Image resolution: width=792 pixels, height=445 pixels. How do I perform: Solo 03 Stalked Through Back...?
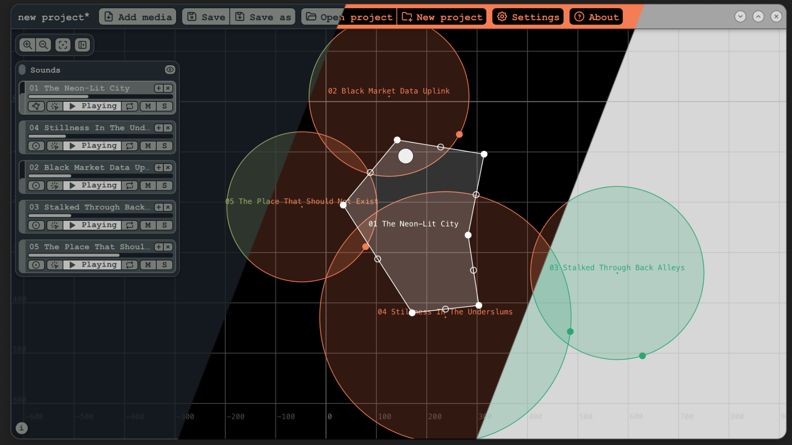[x=165, y=225]
